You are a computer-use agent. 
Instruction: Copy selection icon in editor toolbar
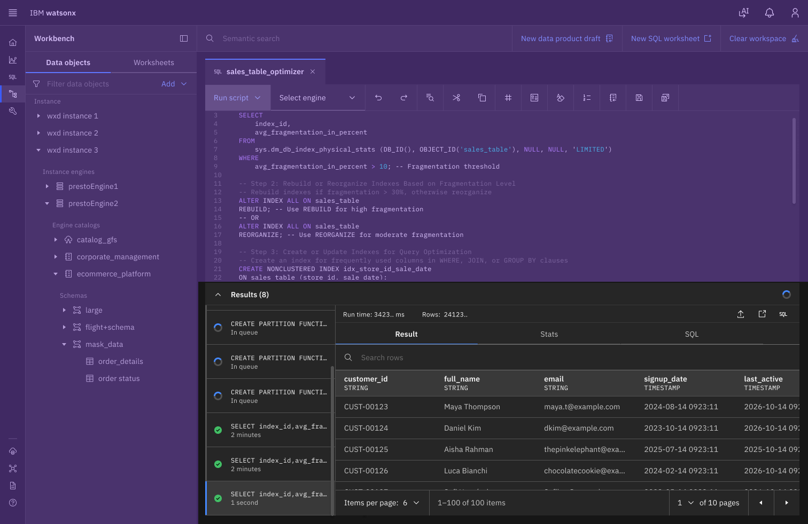(482, 98)
